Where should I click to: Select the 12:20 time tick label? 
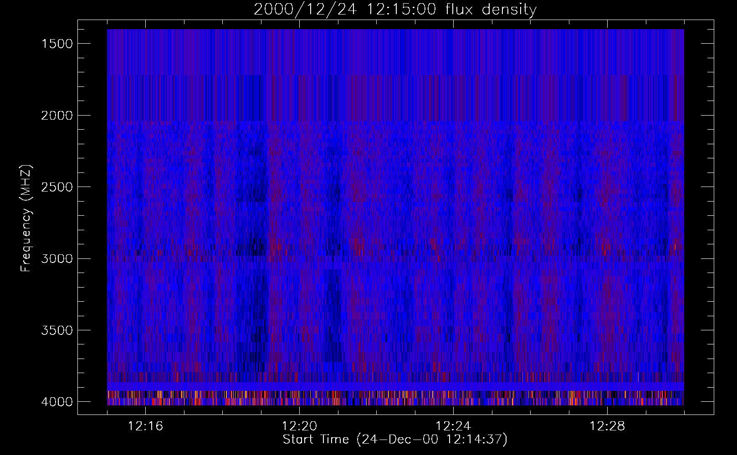(x=299, y=426)
